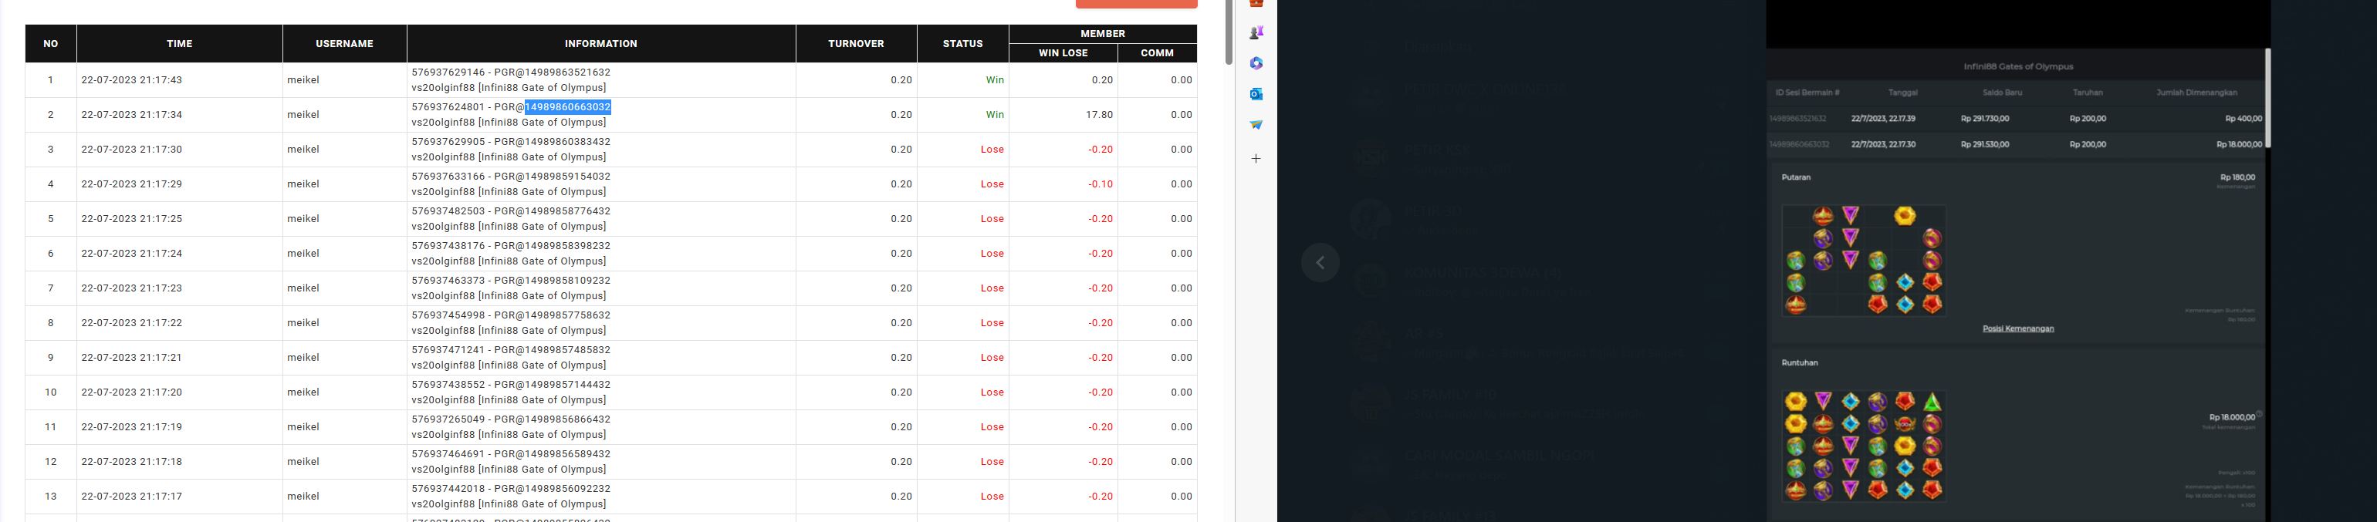Open the Microsoft 365 sidebar icon
The height and width of the screenshot is (522, 2377).
[1256, 64]
